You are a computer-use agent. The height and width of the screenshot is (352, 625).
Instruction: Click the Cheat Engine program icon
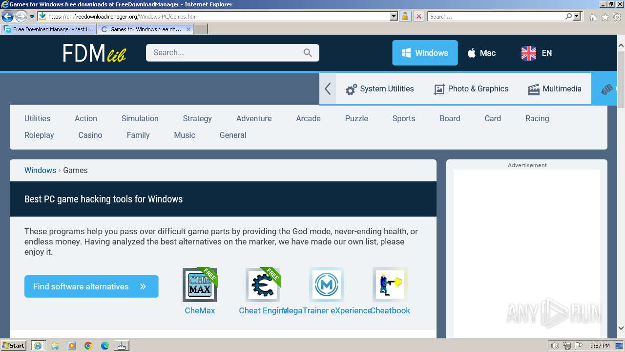263,285
